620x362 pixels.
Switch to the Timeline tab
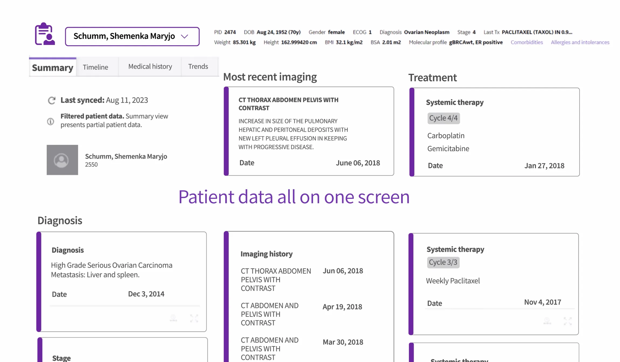96,67
